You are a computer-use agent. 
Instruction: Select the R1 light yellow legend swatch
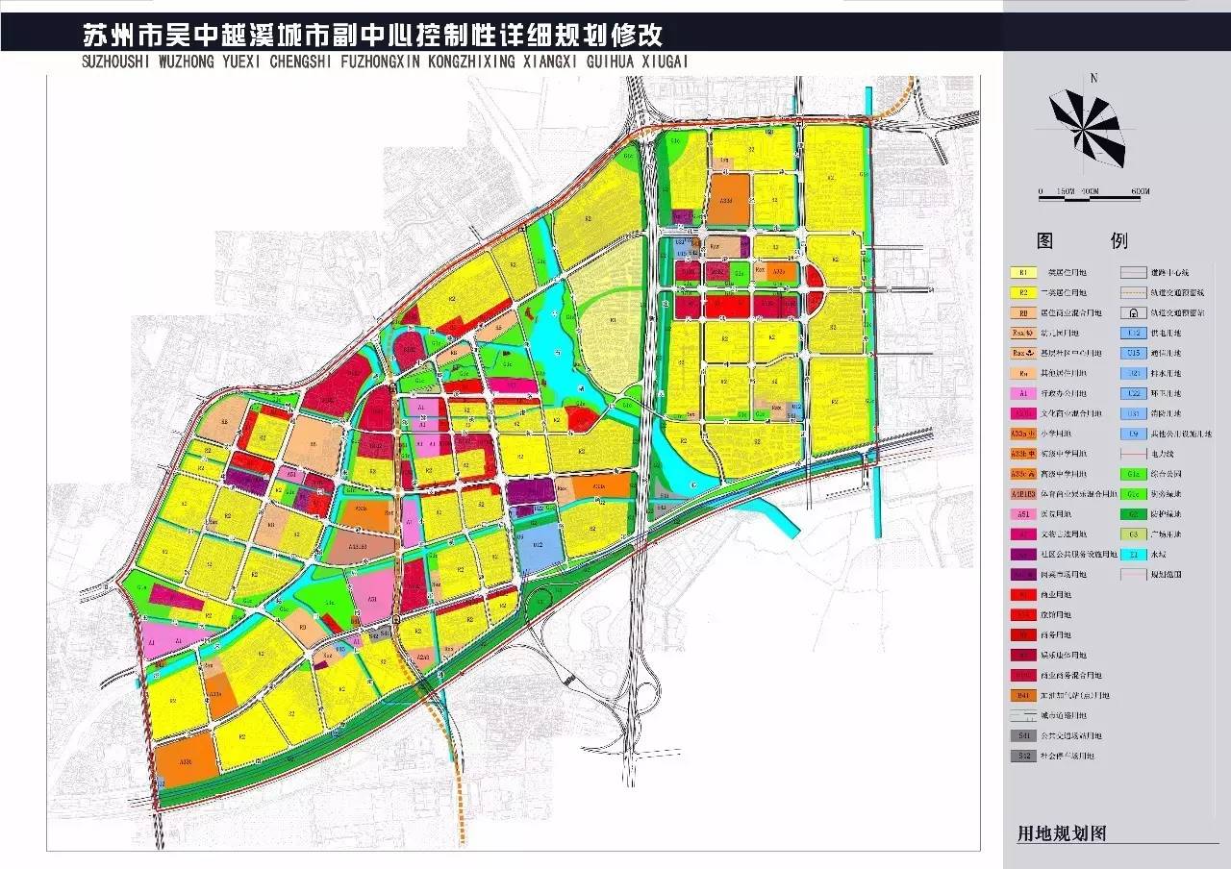(1023, 272)
